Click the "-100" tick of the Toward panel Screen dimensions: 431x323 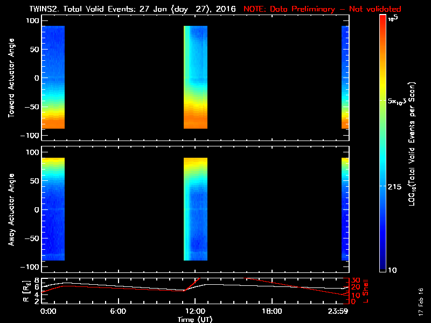(30, 136)
